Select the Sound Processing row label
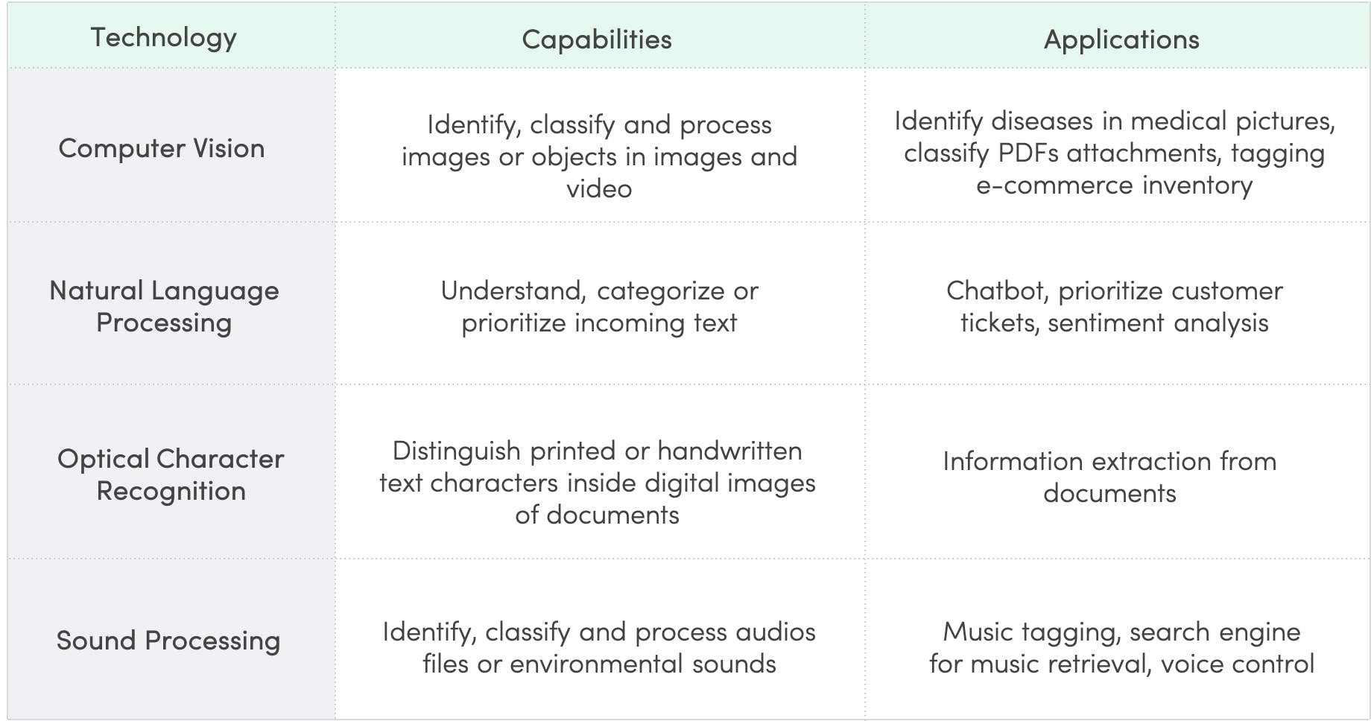The height and width of the screenshot is (721, 1371). click(168, 641)
